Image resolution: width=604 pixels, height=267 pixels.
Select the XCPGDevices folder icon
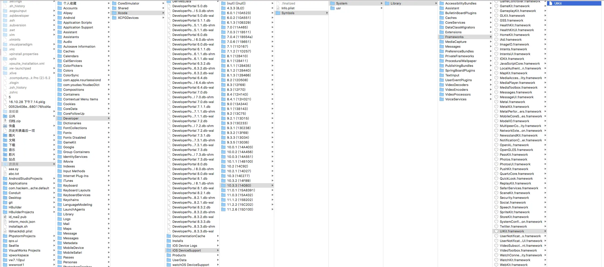point(114,18)
